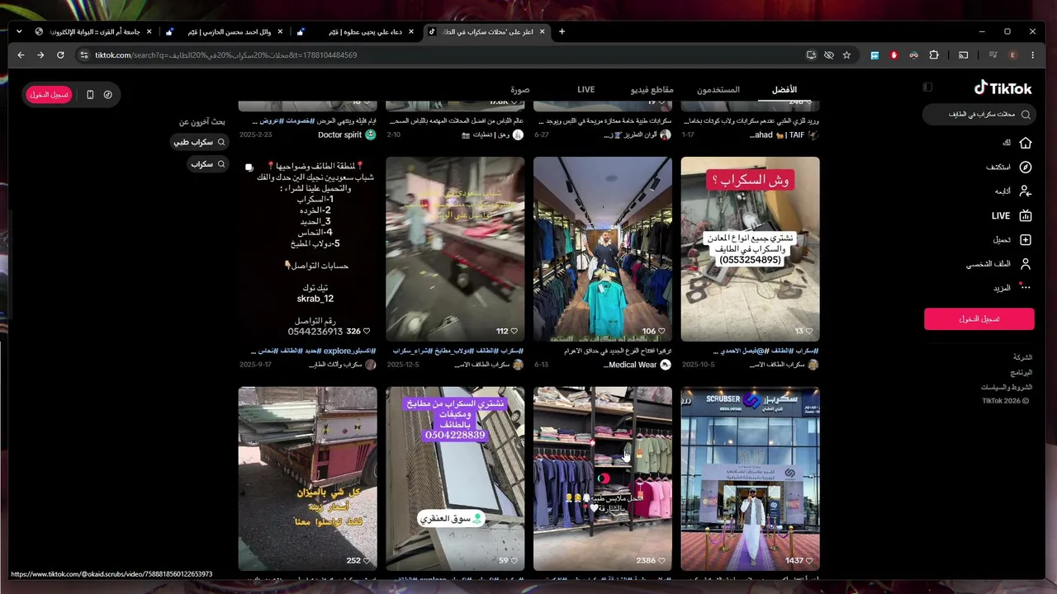Open the وش السكراب video thumbnail
The height and width of the screenshot is (594, 1057).
click(x=751, y=249)
